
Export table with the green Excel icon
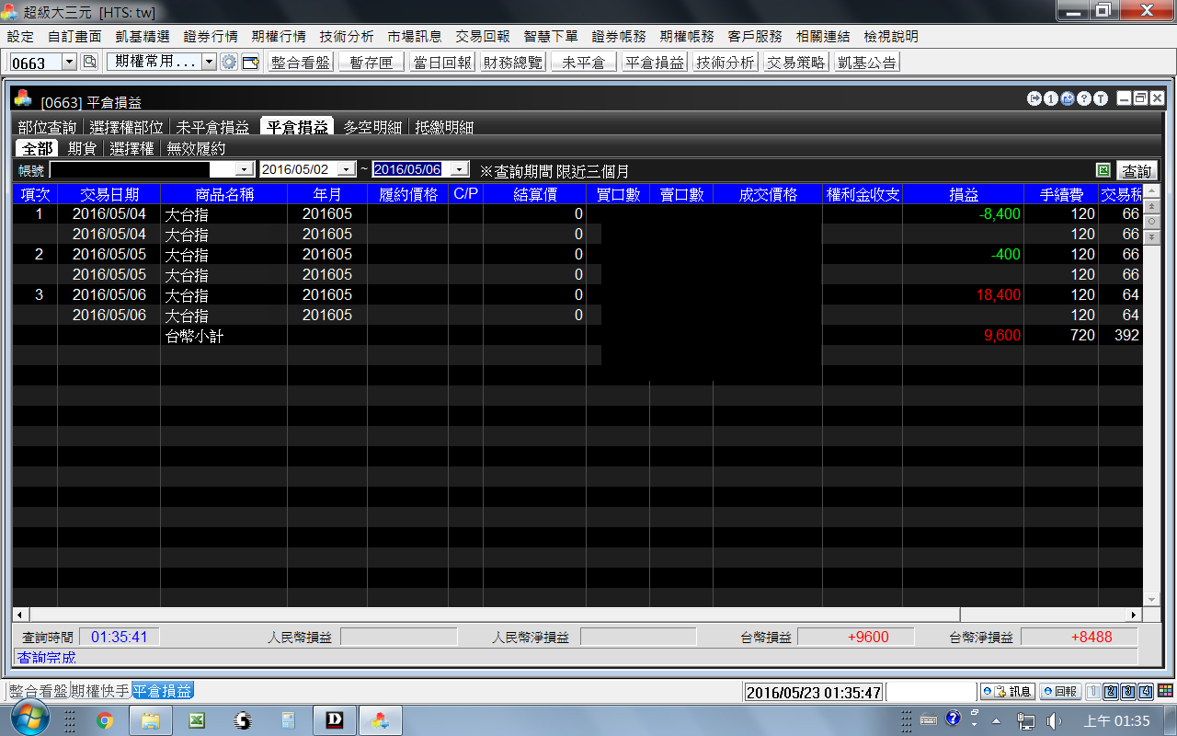point(1103,170)
